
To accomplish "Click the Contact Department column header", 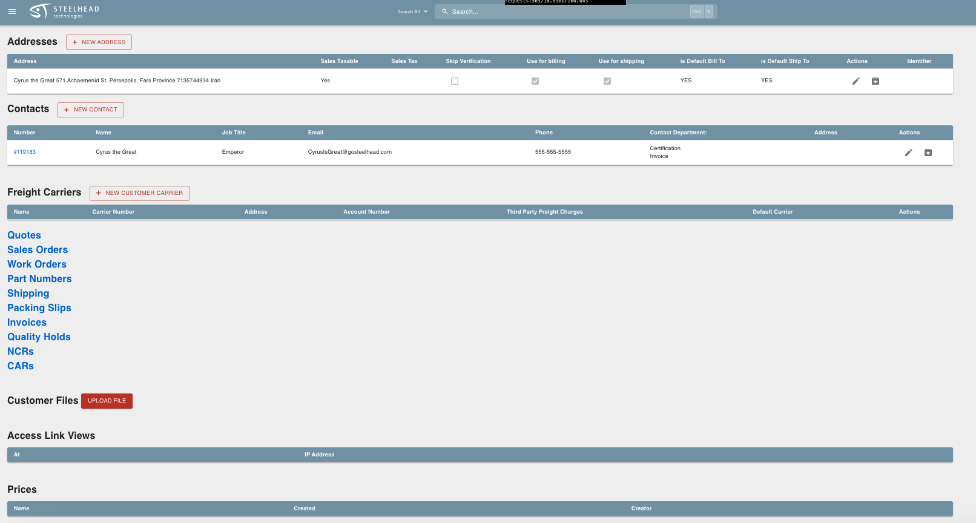I will [x=678, y=133].
